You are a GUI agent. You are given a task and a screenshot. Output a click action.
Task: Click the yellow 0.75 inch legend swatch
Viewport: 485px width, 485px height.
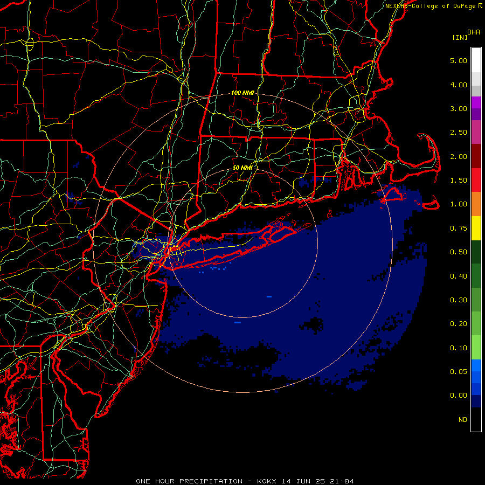pos(476,228)
